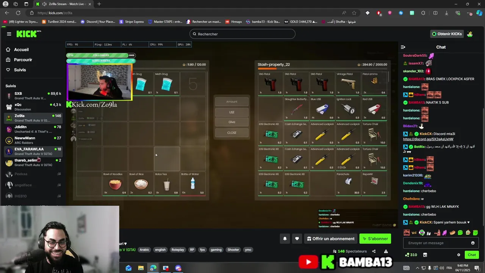This screenshot has width=485, height=273.
Task: Click the green Chat send button
Action: 471,255
